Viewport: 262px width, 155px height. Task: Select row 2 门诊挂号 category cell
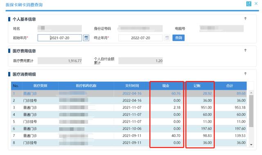[x=30, y=101]
